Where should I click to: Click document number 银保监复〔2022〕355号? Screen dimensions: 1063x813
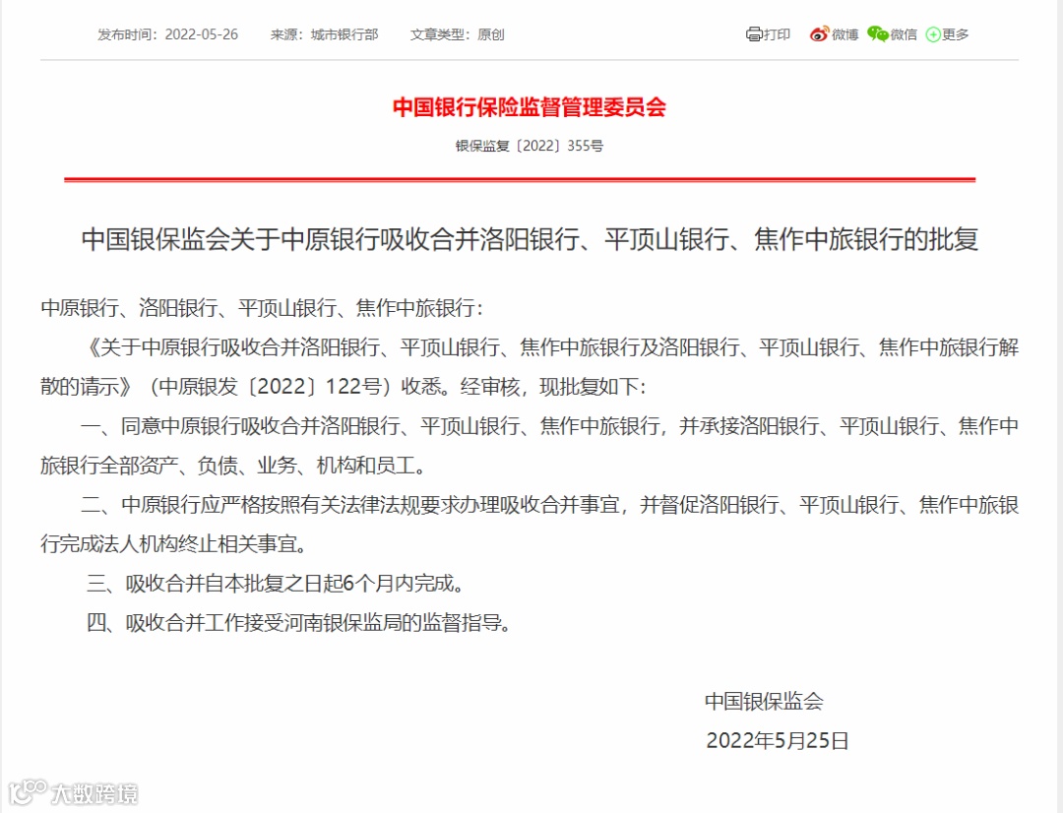(x=530, y=146)
